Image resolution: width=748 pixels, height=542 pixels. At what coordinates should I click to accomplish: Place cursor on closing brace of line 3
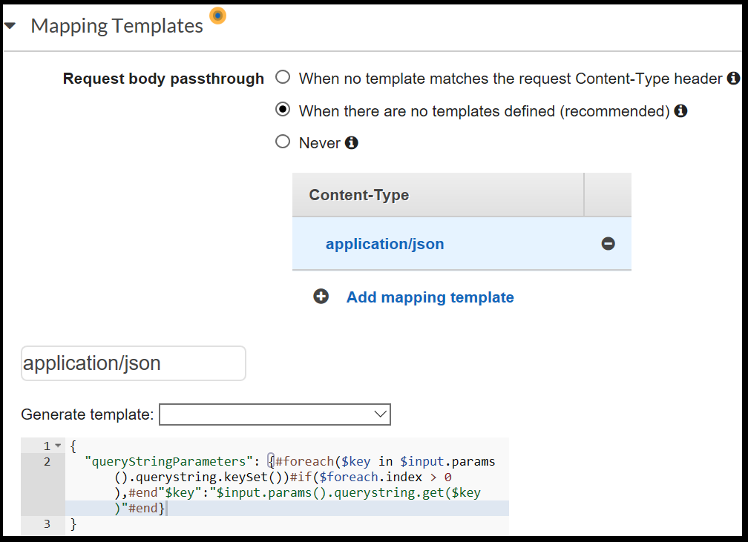[x=73, y=524]
